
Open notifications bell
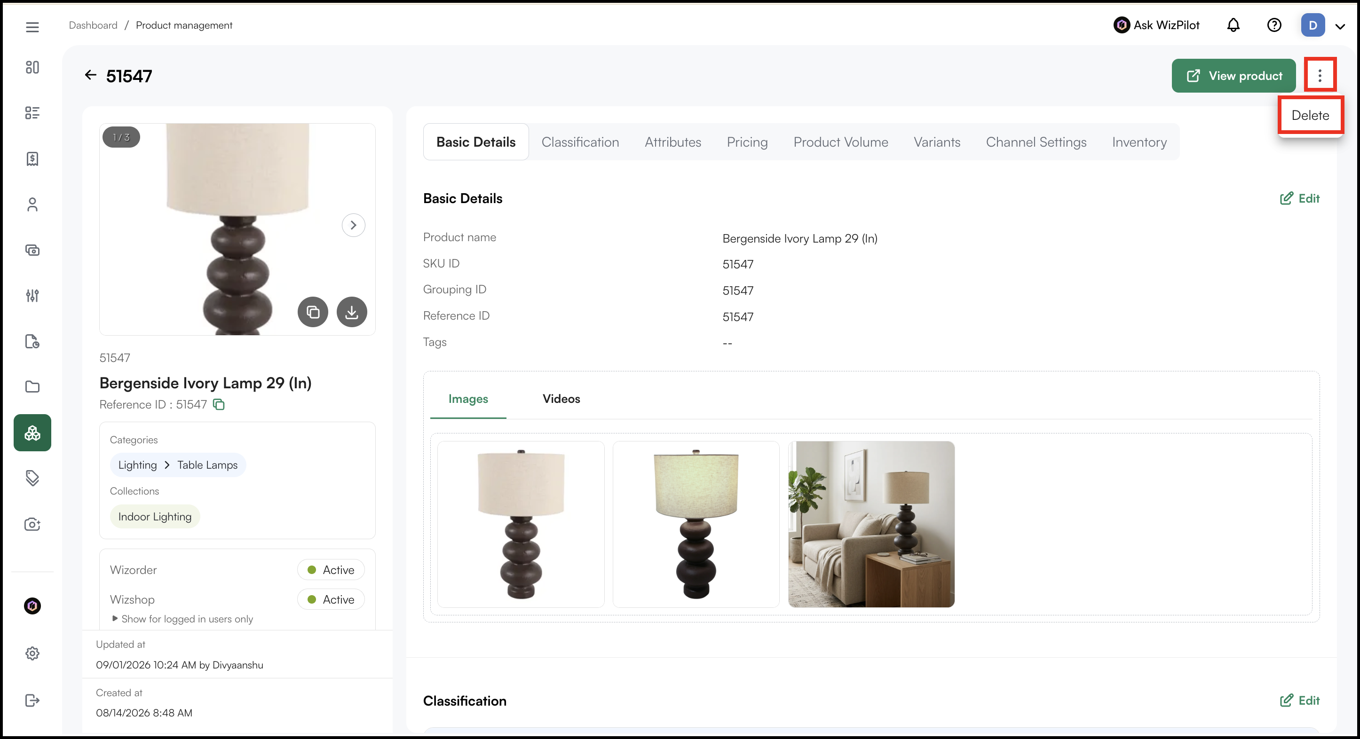tap(1233, 25)
